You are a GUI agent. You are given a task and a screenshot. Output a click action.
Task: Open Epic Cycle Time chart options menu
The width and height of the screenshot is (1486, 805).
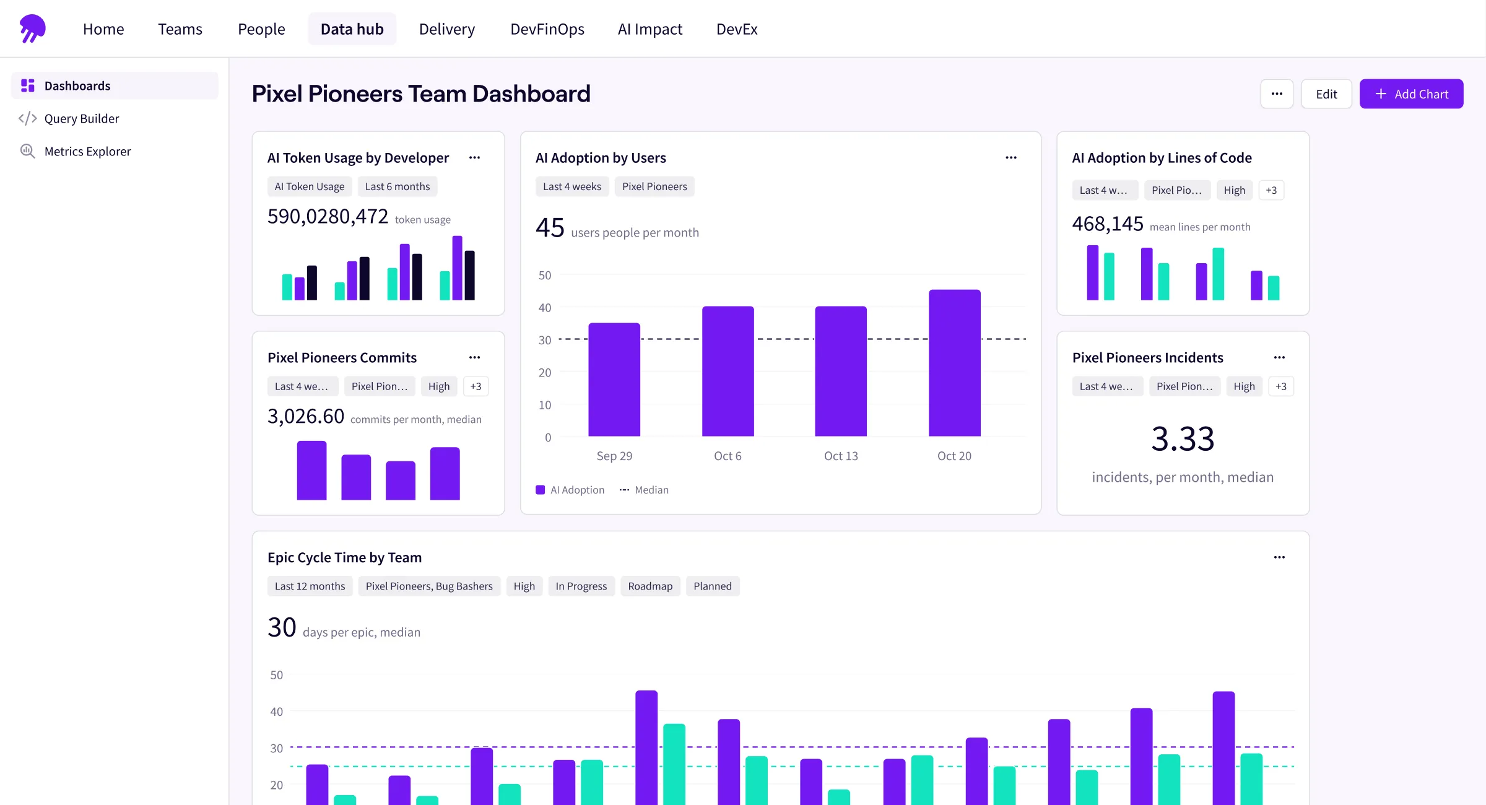1280,557
